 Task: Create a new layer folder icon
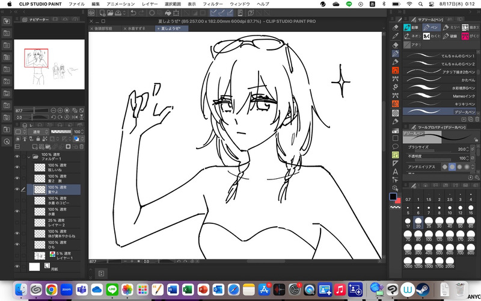47,147
